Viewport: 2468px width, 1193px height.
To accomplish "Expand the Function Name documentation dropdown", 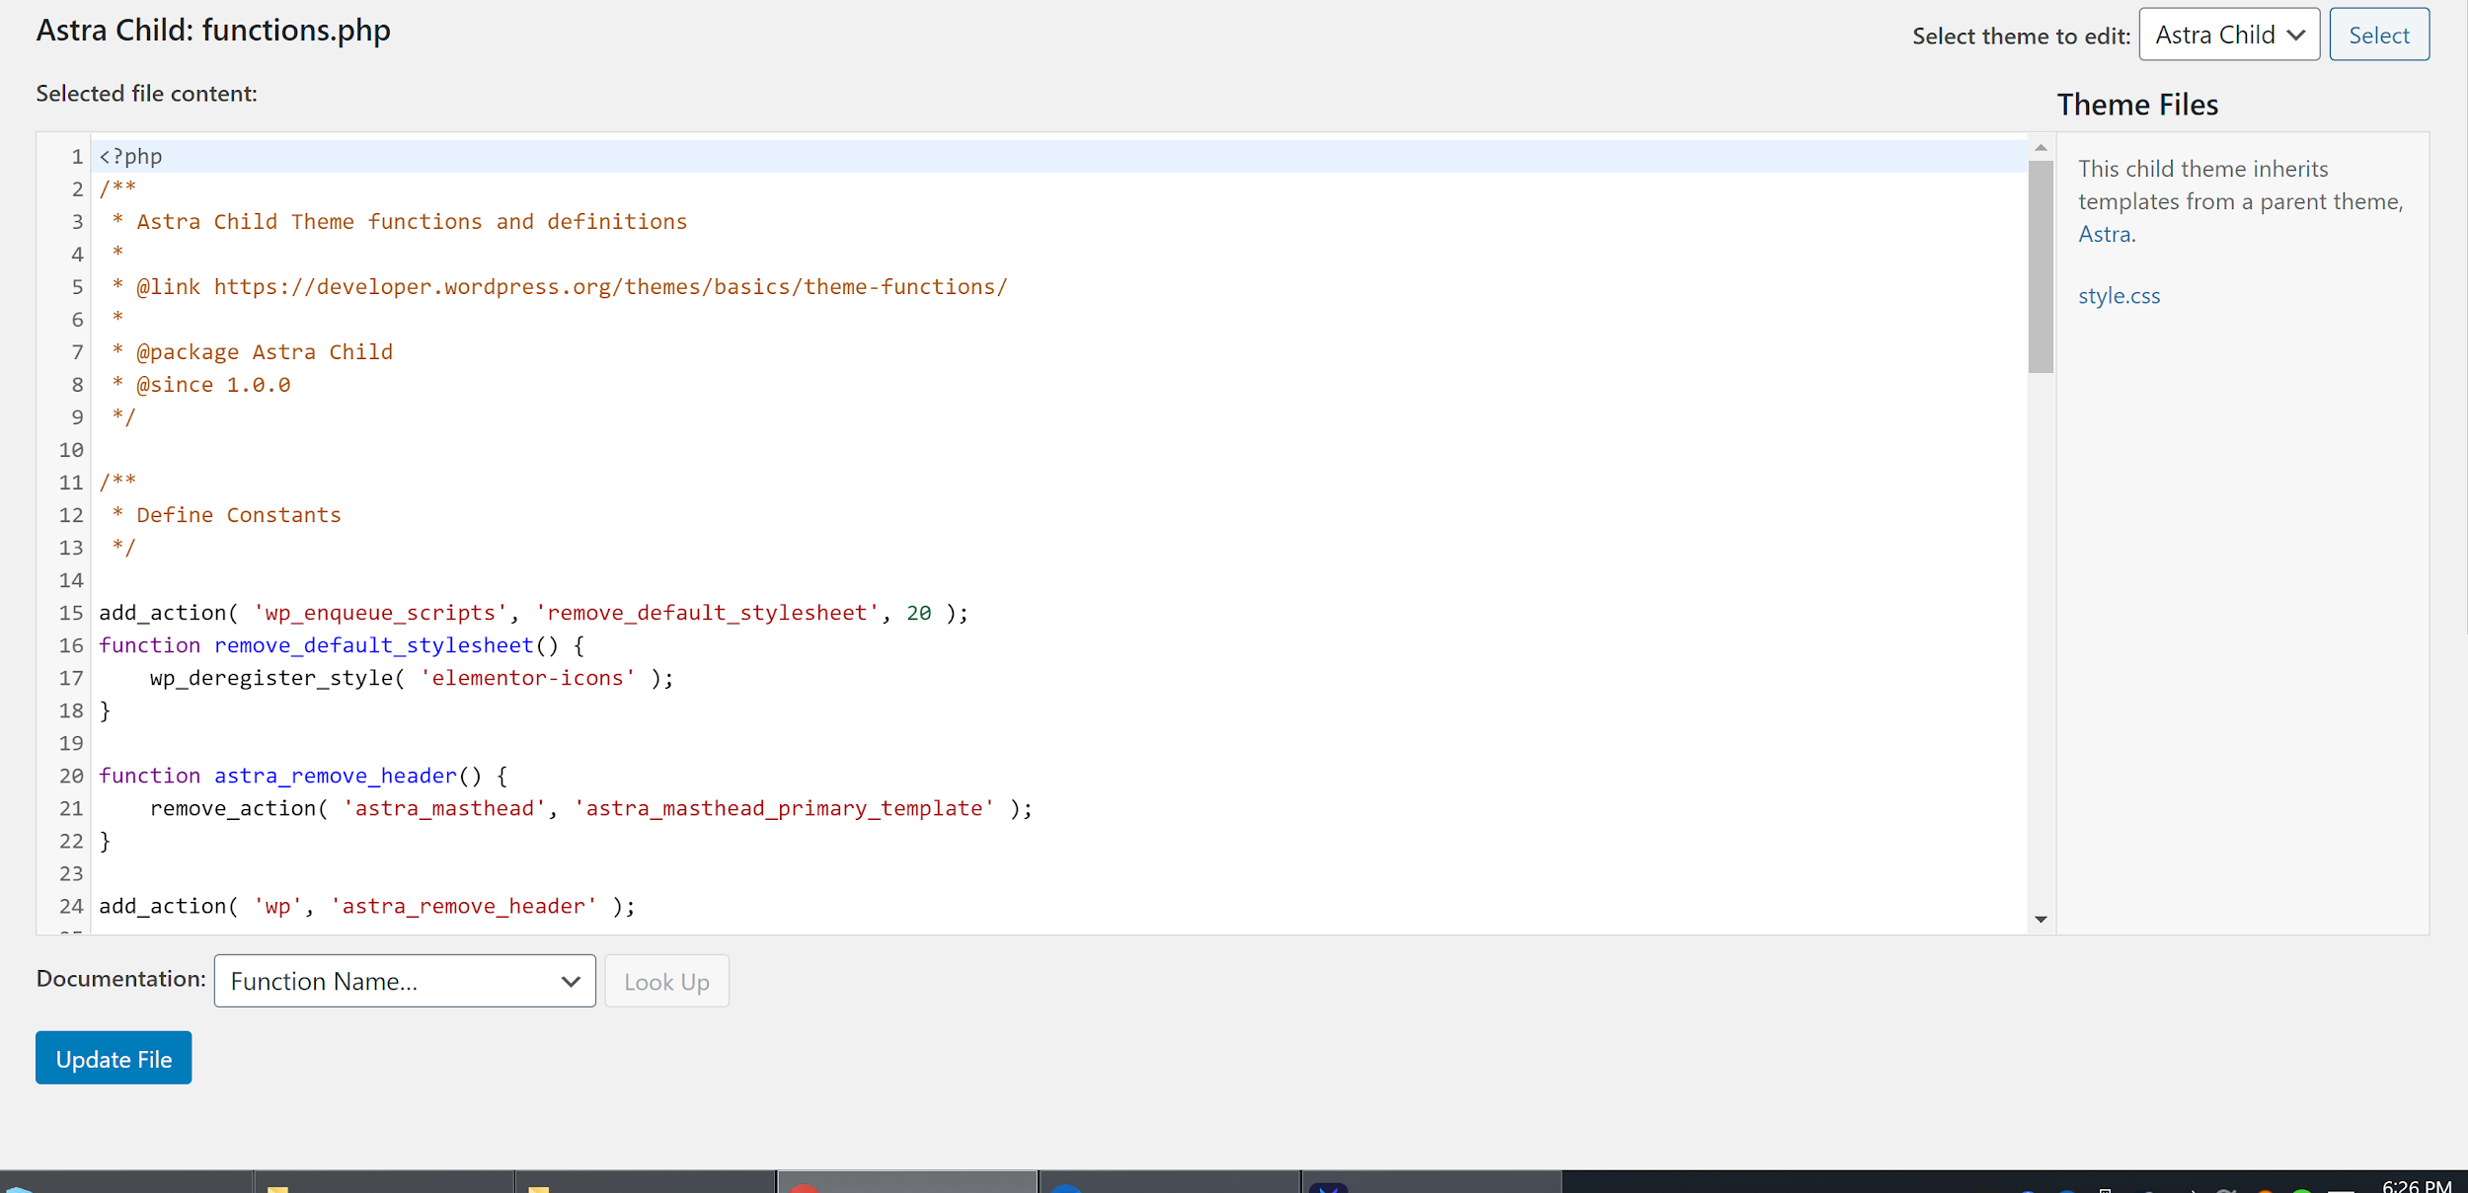I will point(404,981).
